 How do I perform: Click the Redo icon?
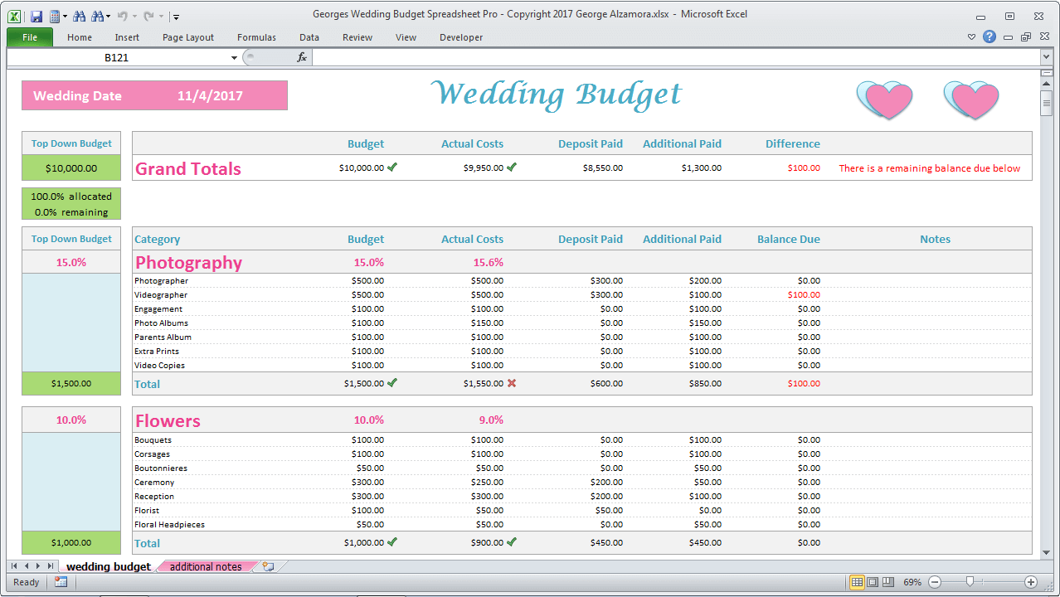pyautogui.click(x=148, y=15)
